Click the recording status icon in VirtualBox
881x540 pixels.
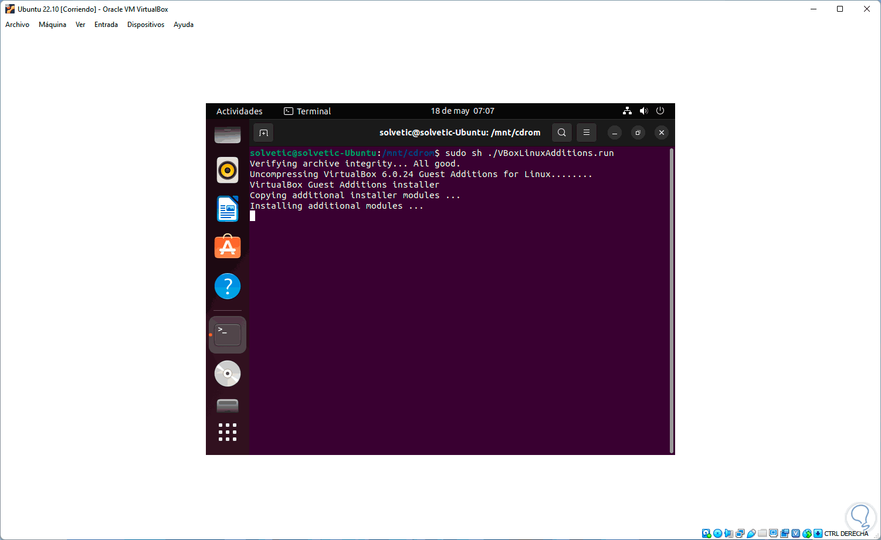[784, 534]
